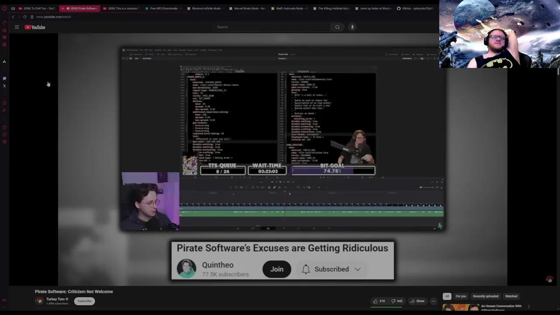This screenshot has height=315, width=560.
Task: Go to the YouTube home logo
Action: tap(35, 27)
